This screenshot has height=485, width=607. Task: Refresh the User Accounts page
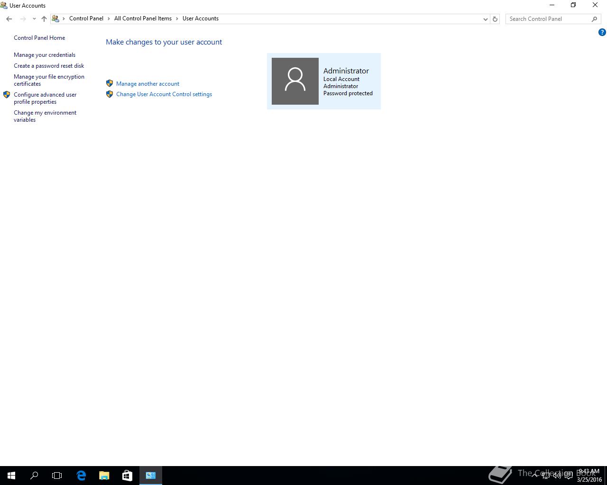495,19
